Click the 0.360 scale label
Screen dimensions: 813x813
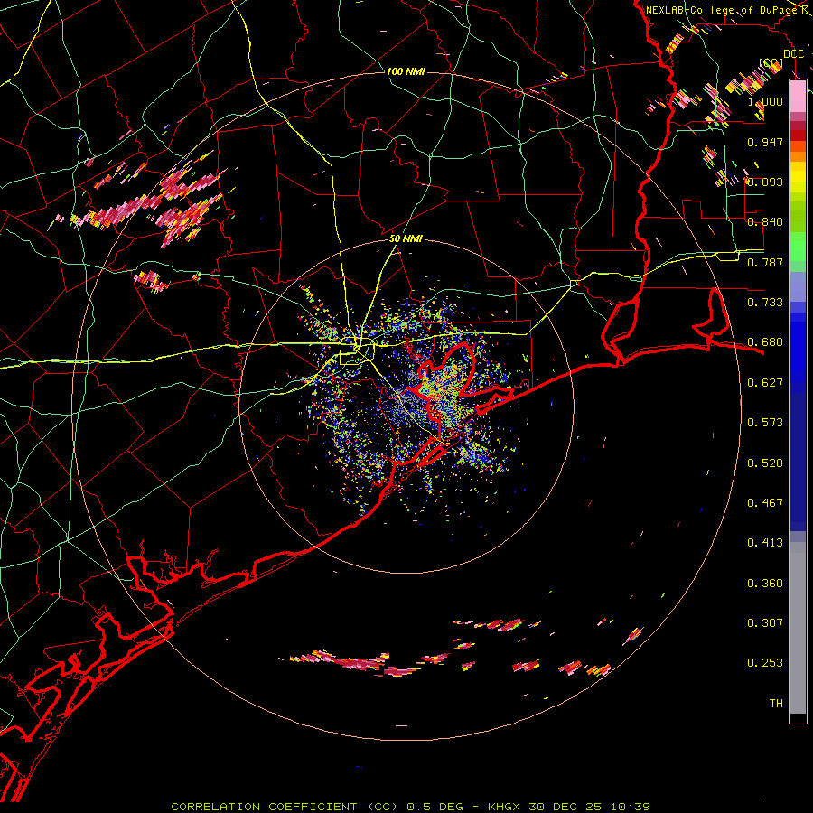tap(765, 584)
